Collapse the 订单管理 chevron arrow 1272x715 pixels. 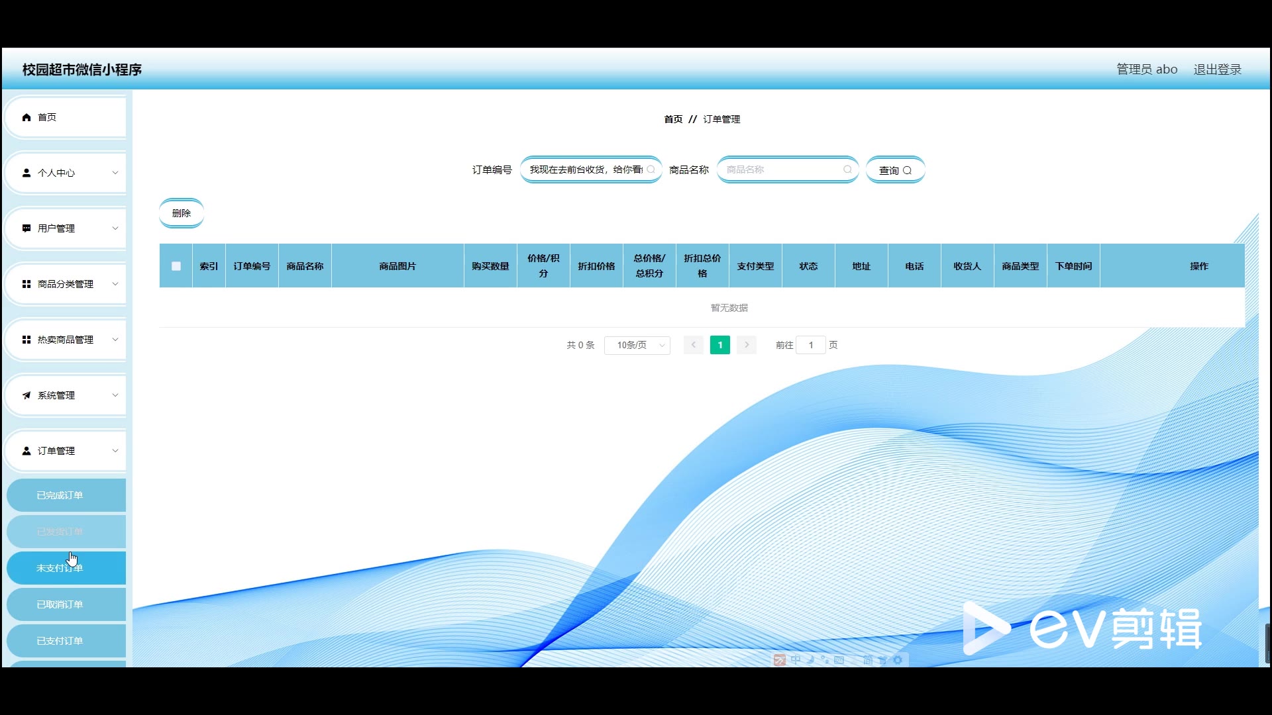coord(115,451)
